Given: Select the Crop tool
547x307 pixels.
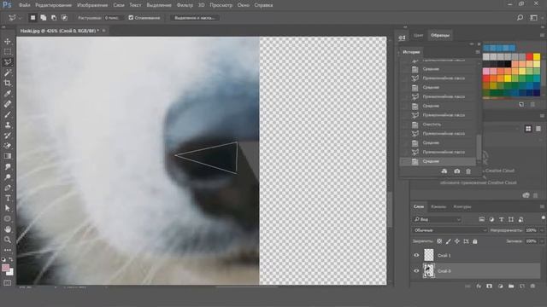Looking at the screenshot, I should click(x=8, y=84).
